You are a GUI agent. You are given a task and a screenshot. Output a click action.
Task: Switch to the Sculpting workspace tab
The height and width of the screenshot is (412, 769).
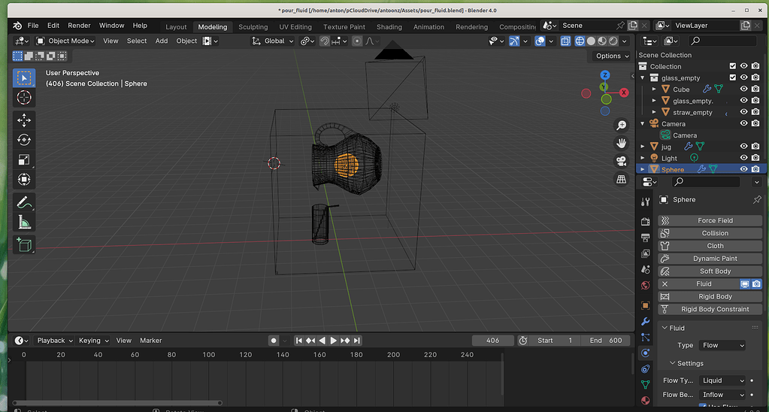pos(253,27)
